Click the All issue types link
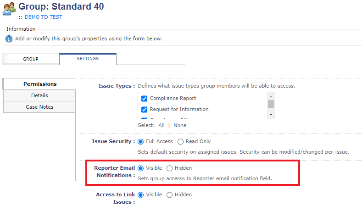The image size is (362, 211). pyautogui.click(x=162, y=125)
